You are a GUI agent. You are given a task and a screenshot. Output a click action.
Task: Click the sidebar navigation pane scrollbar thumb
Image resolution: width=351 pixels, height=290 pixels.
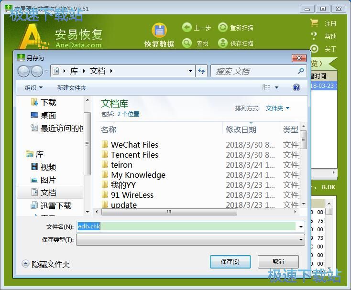pos(87,143)
